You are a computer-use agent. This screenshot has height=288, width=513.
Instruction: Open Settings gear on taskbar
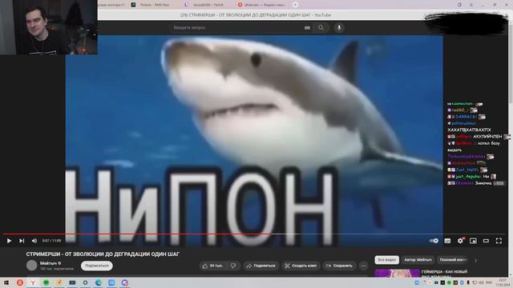click(x=86, y=282)
